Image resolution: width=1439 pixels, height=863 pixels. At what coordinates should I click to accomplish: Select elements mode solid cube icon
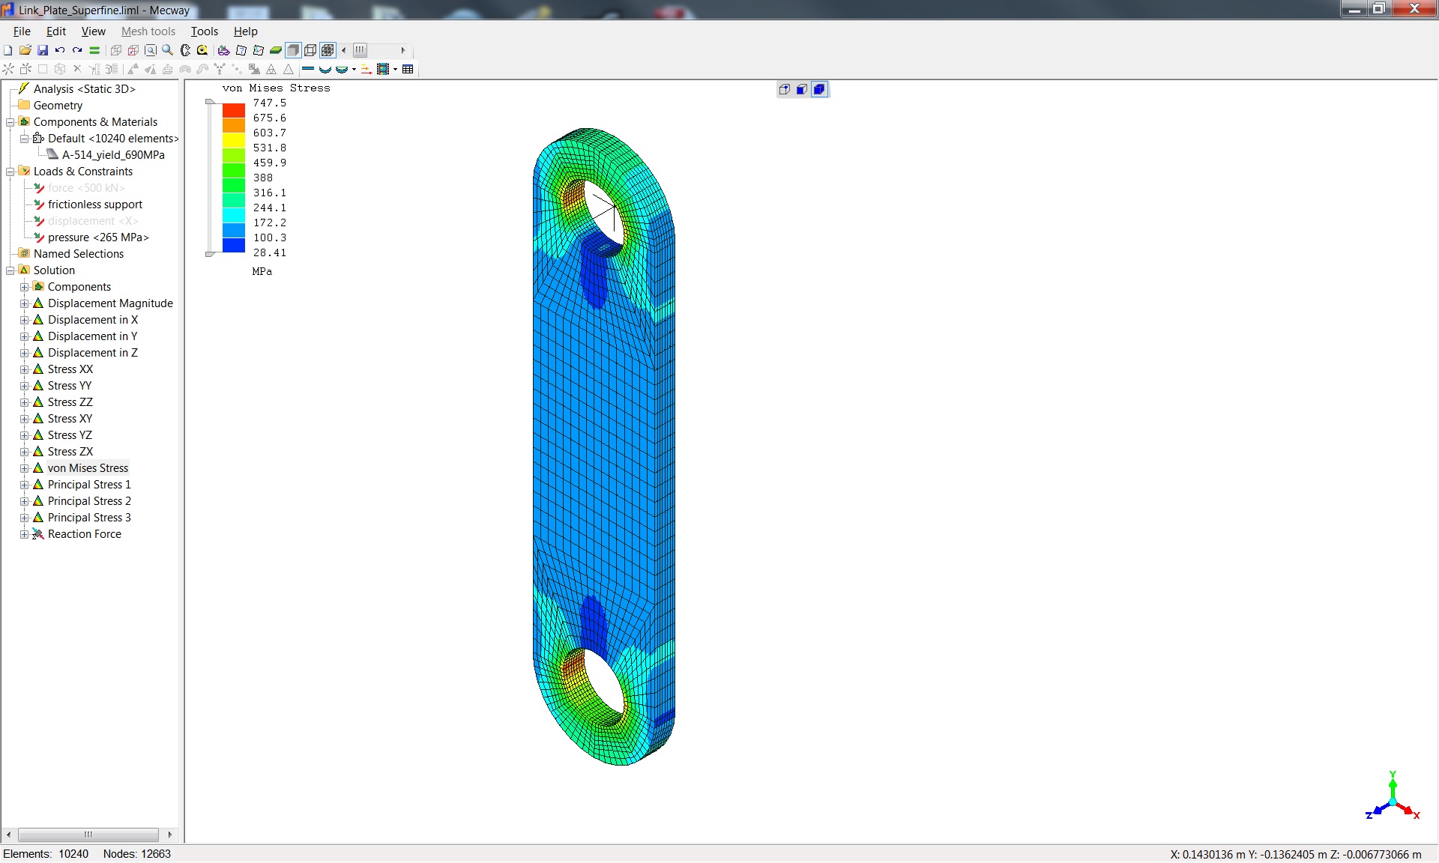819,89
